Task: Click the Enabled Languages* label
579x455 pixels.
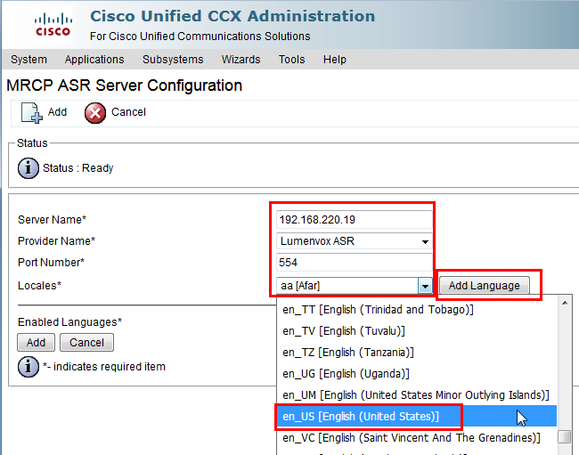Action: (69, 322)
